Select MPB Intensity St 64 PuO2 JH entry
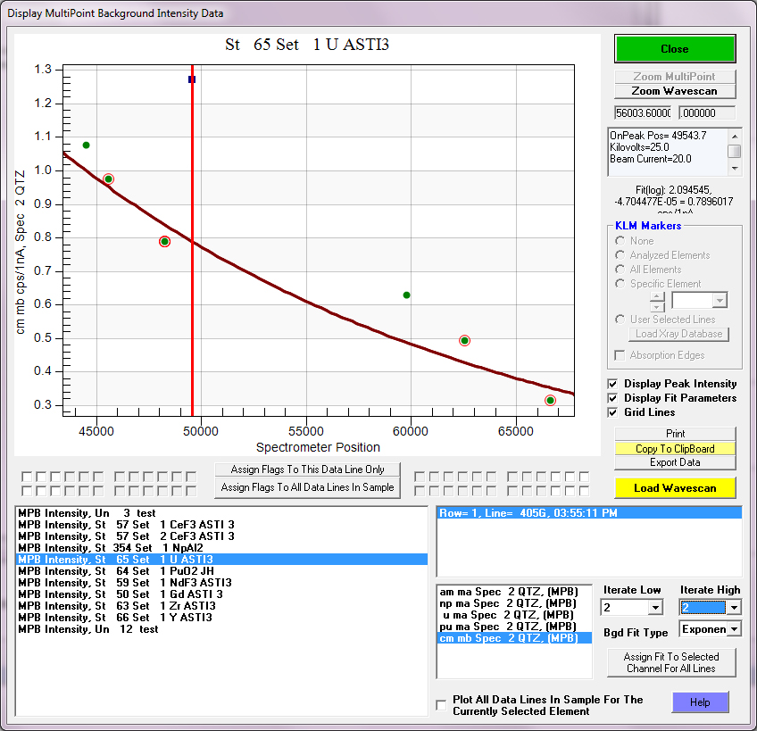 coord(121,571)
